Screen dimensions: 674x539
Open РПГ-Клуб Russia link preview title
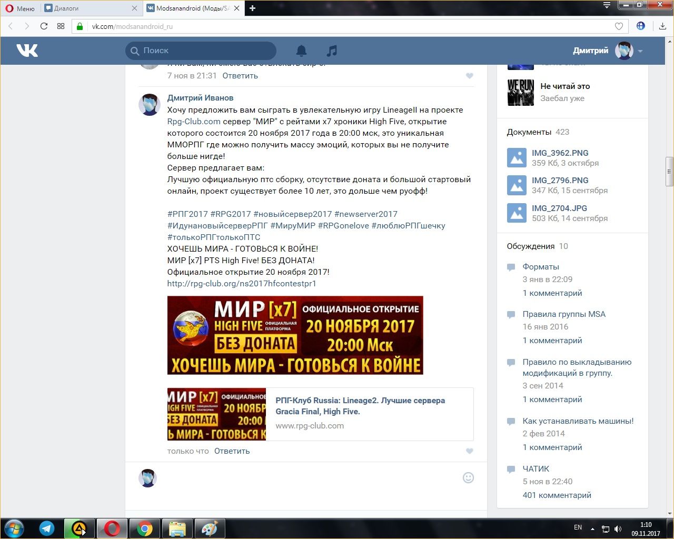point(360,406)
